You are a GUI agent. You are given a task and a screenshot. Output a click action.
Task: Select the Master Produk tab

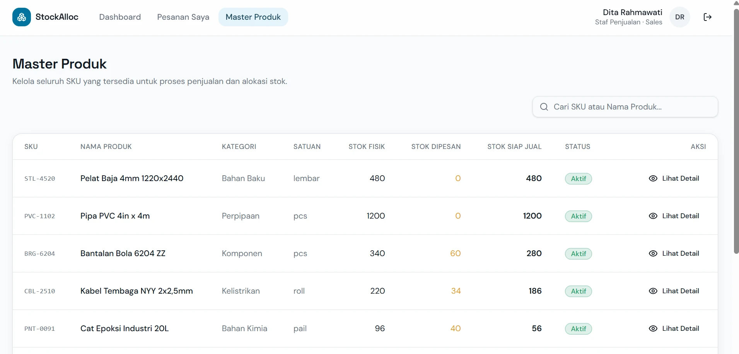tap(253, 17)
